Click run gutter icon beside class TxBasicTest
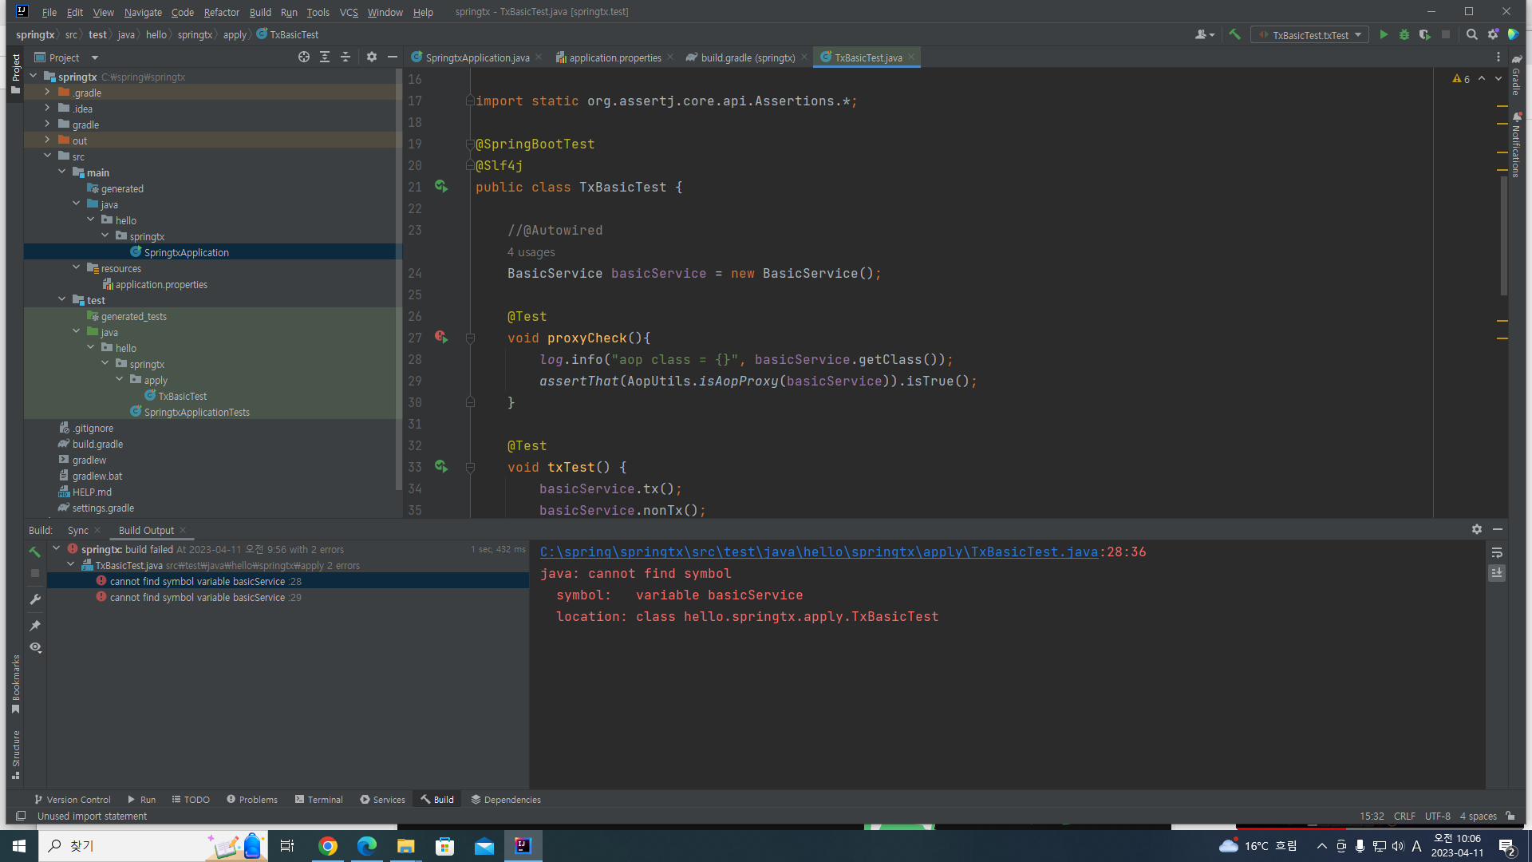The width and height of the screenshot is (1532, 862). (441, 186)
